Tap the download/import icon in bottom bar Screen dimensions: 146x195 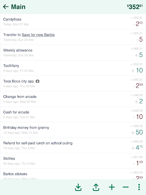tap(78, 187)
